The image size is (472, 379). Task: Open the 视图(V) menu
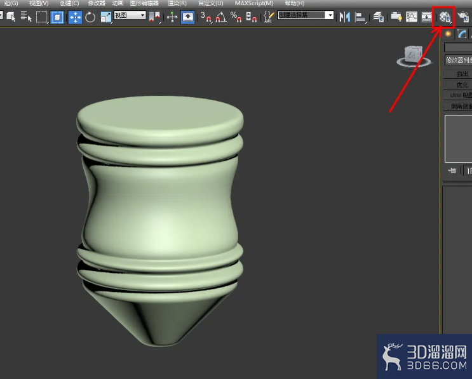39,3
